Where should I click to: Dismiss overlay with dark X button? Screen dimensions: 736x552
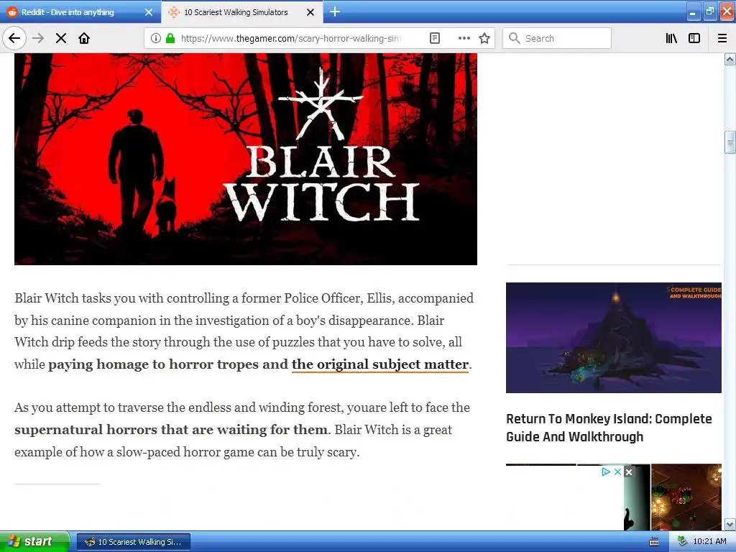point(629,471)
